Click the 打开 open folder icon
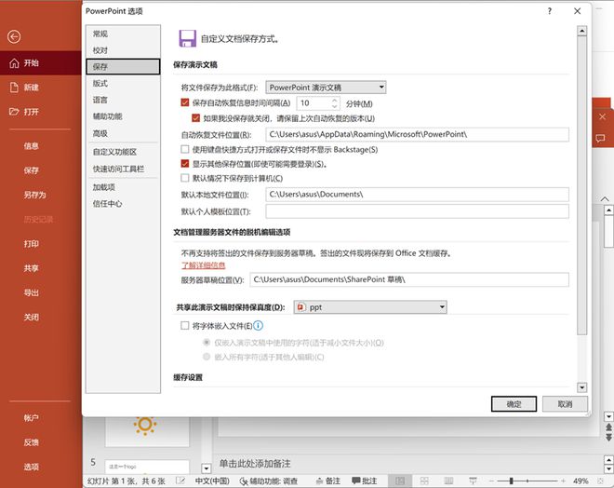Viewport: 614px width, 488px height. (14, 112)
